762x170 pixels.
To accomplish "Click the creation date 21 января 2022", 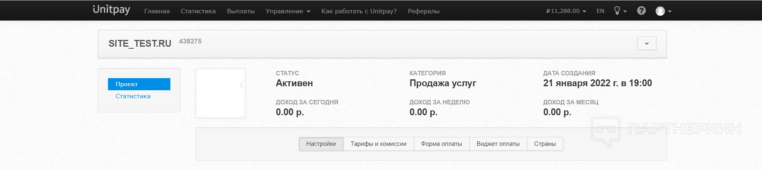I will click(597, 83).
